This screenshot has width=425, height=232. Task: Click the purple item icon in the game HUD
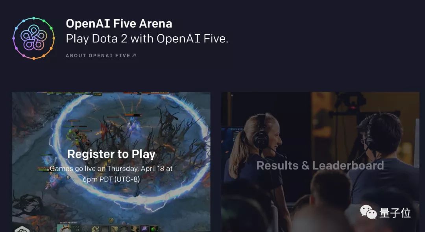coord(144,229)
